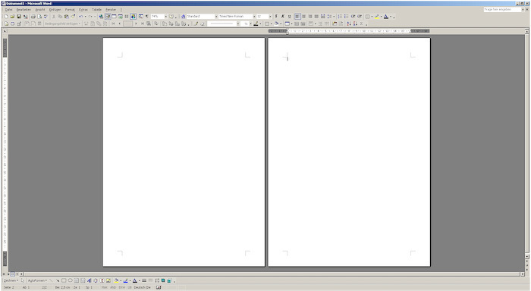531x291 pixels.
Task: Open the AutoFormen button menu
Action: [x=37, y=280]
